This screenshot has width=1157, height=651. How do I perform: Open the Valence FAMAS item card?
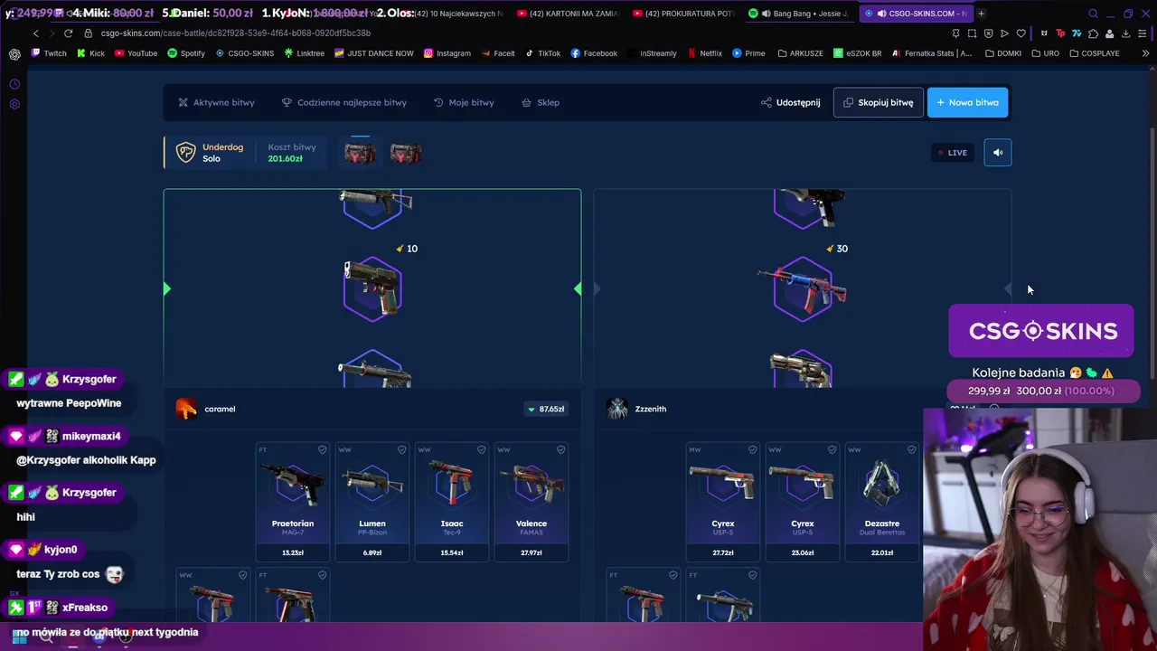pos(531,502)
